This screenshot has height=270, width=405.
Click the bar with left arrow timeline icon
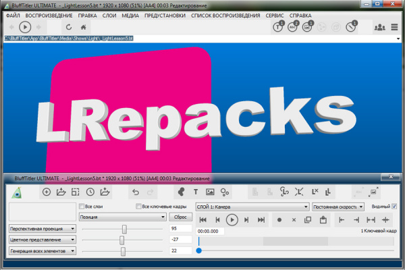(342, 220)
